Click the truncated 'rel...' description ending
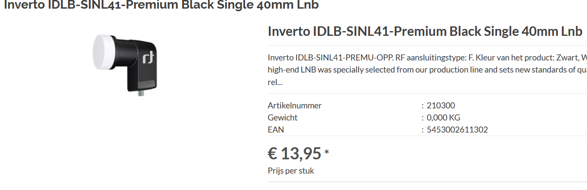 click(275, 82)
